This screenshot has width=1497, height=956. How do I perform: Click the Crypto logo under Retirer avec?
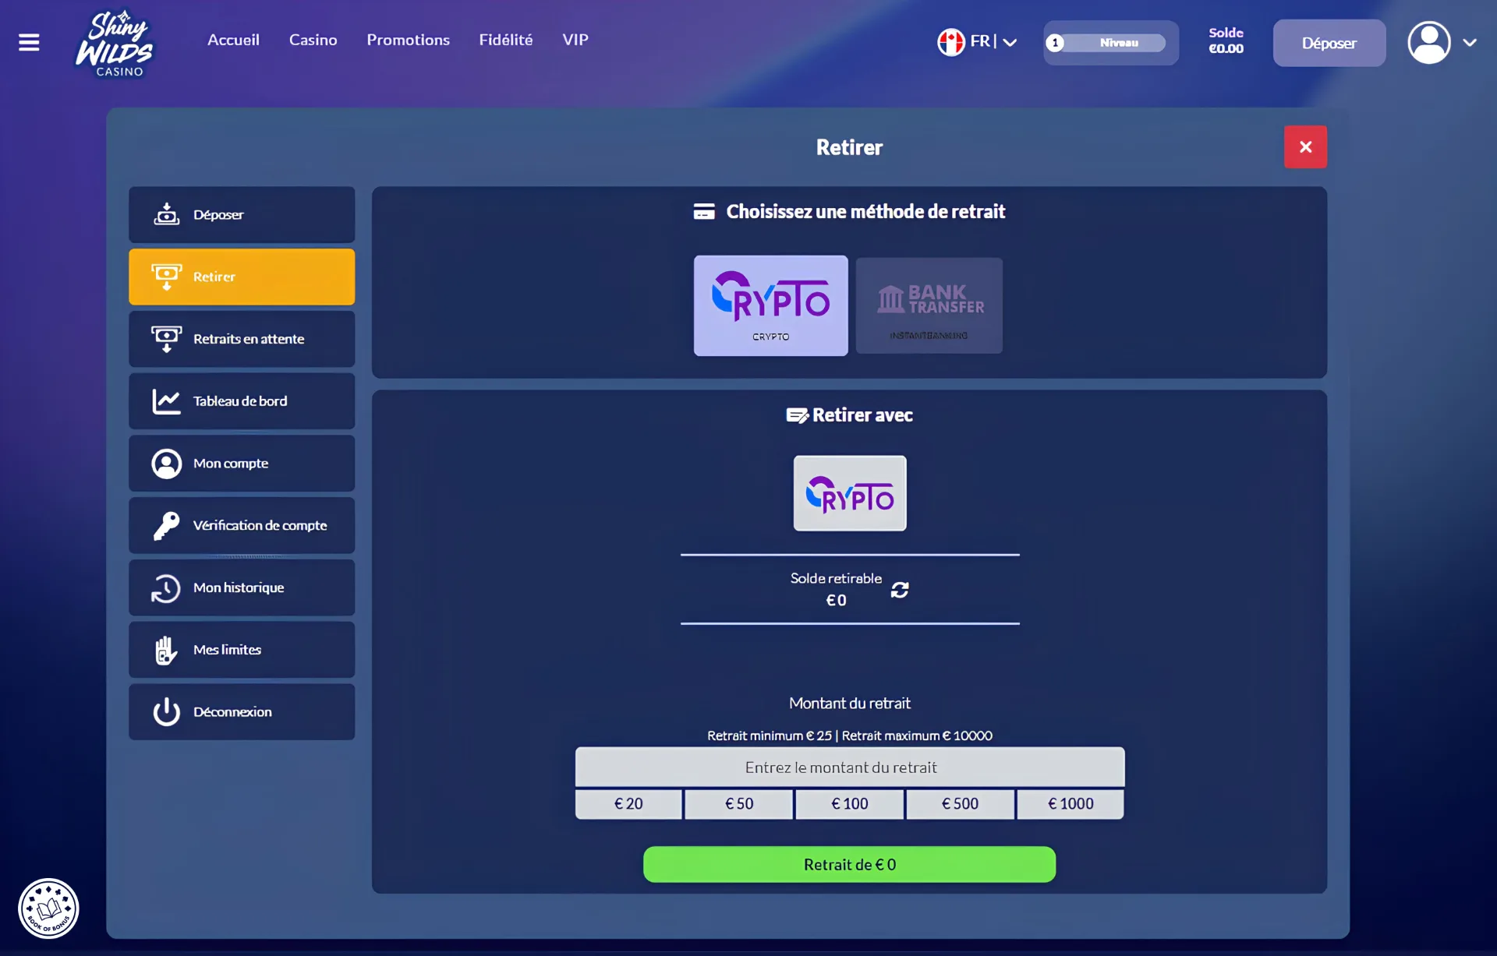point(850,493)
